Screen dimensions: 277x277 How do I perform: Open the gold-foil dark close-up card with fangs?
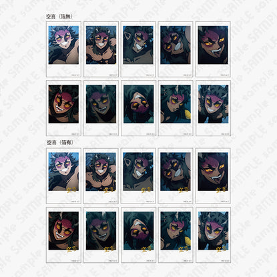click(213, 176)
